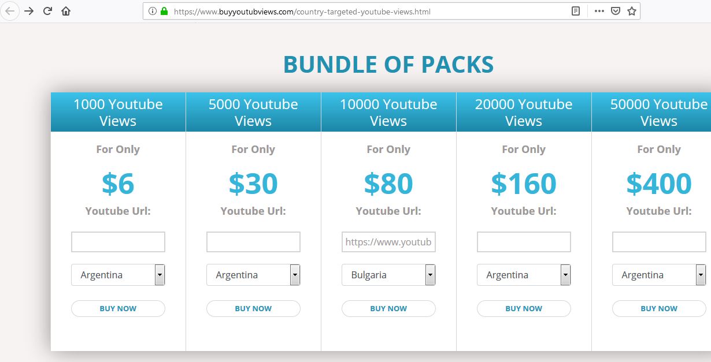Viewport: 711px width, 362px height.
Task: Click the Youtube Url field for $160 pack
Action: (x=524, y=242)
